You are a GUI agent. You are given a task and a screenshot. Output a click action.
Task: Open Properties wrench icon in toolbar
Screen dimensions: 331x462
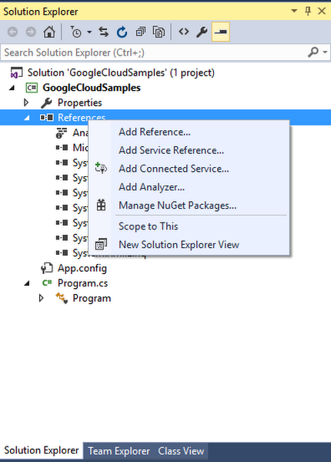click(202, 32)
